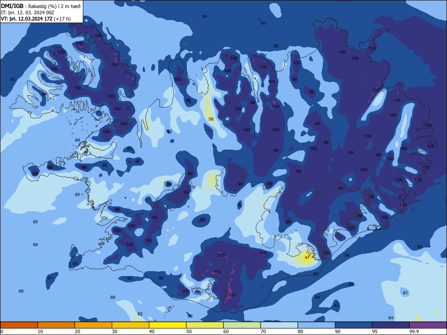Click the '47' humidity value on the yellow spot
Image resolution: width=447 pixels, height=335 pixels.
pyautogui.click(x=307, y=257)
